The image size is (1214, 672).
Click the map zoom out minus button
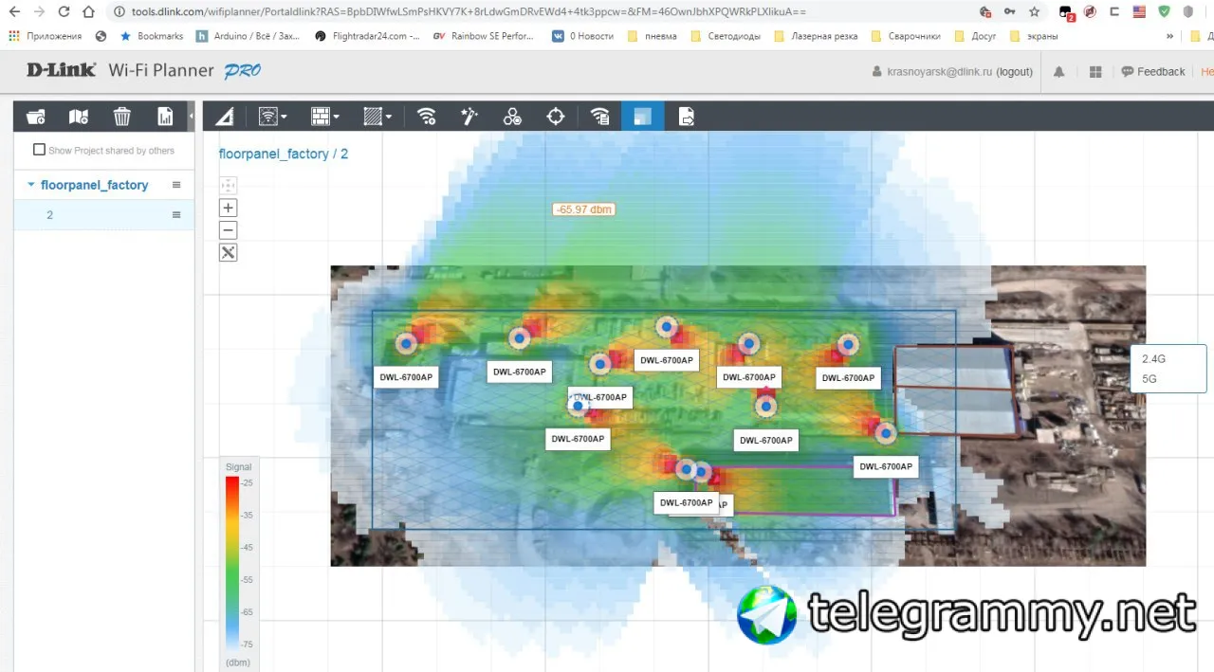tap(228, 230)
